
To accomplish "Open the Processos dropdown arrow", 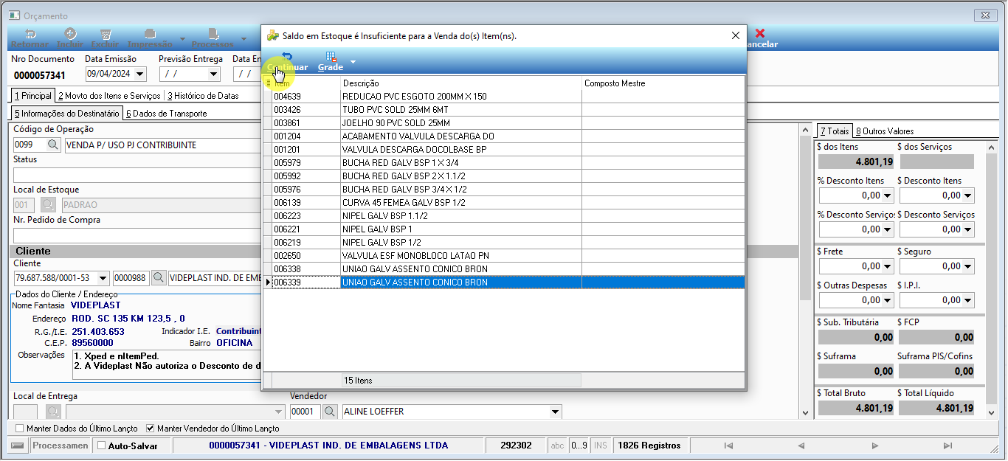I will (244, 39).
